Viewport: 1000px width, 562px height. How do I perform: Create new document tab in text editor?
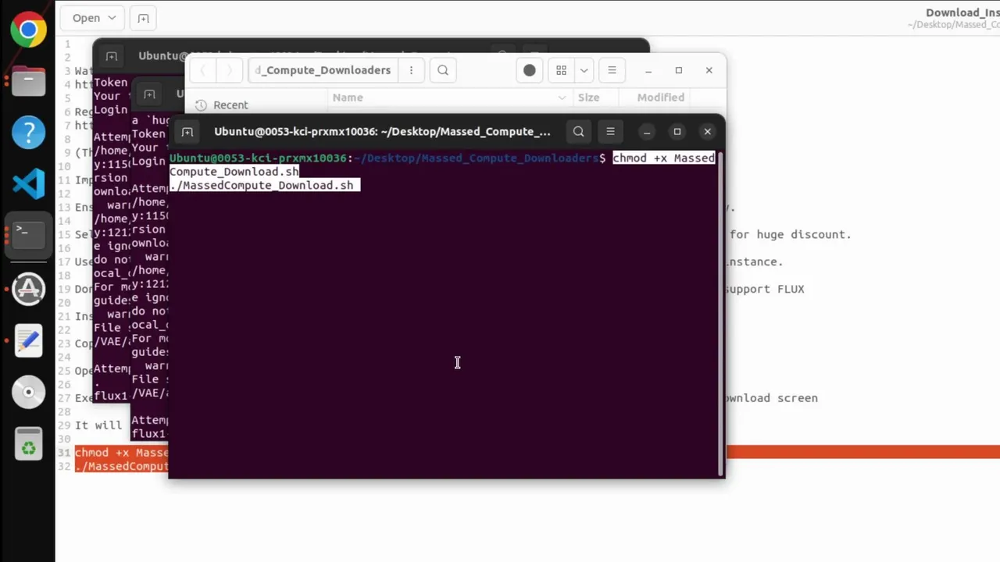(143, 18)
